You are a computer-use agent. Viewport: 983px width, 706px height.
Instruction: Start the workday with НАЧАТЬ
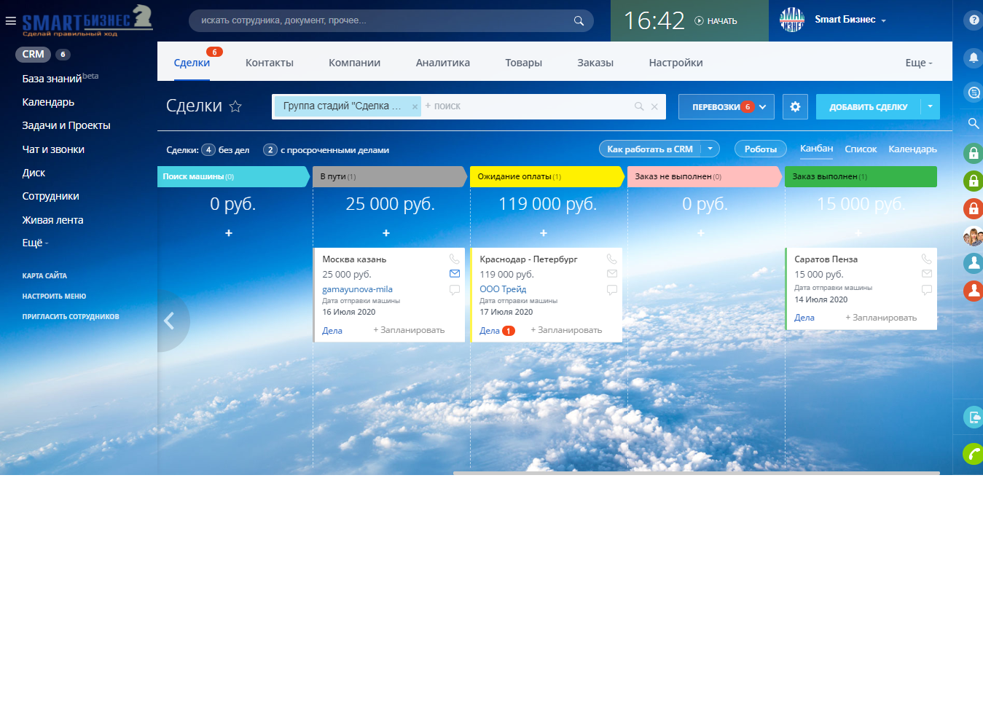point(716,21)
